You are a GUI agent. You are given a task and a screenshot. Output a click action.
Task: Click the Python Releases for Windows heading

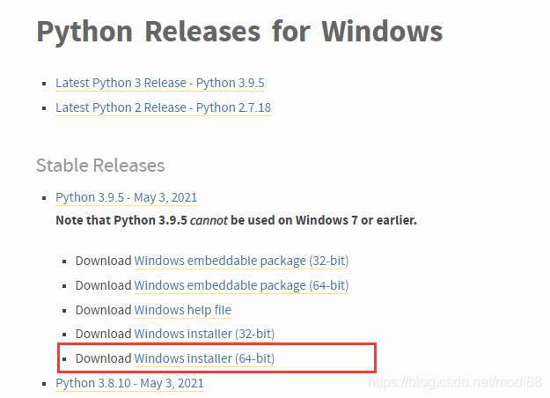(x=238, y=33)
